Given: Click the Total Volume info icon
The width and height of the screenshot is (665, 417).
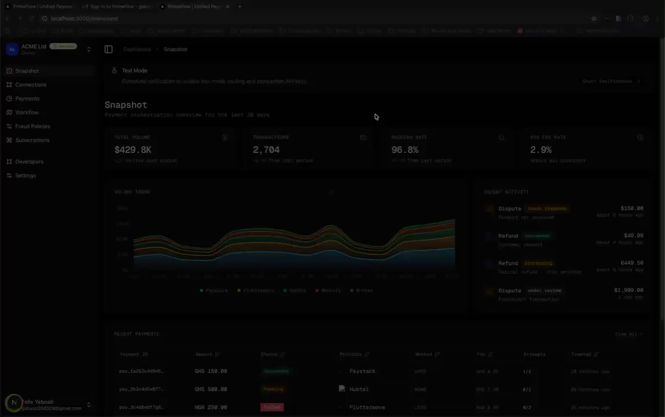Looking at the screenshot, I should point(225,137).
